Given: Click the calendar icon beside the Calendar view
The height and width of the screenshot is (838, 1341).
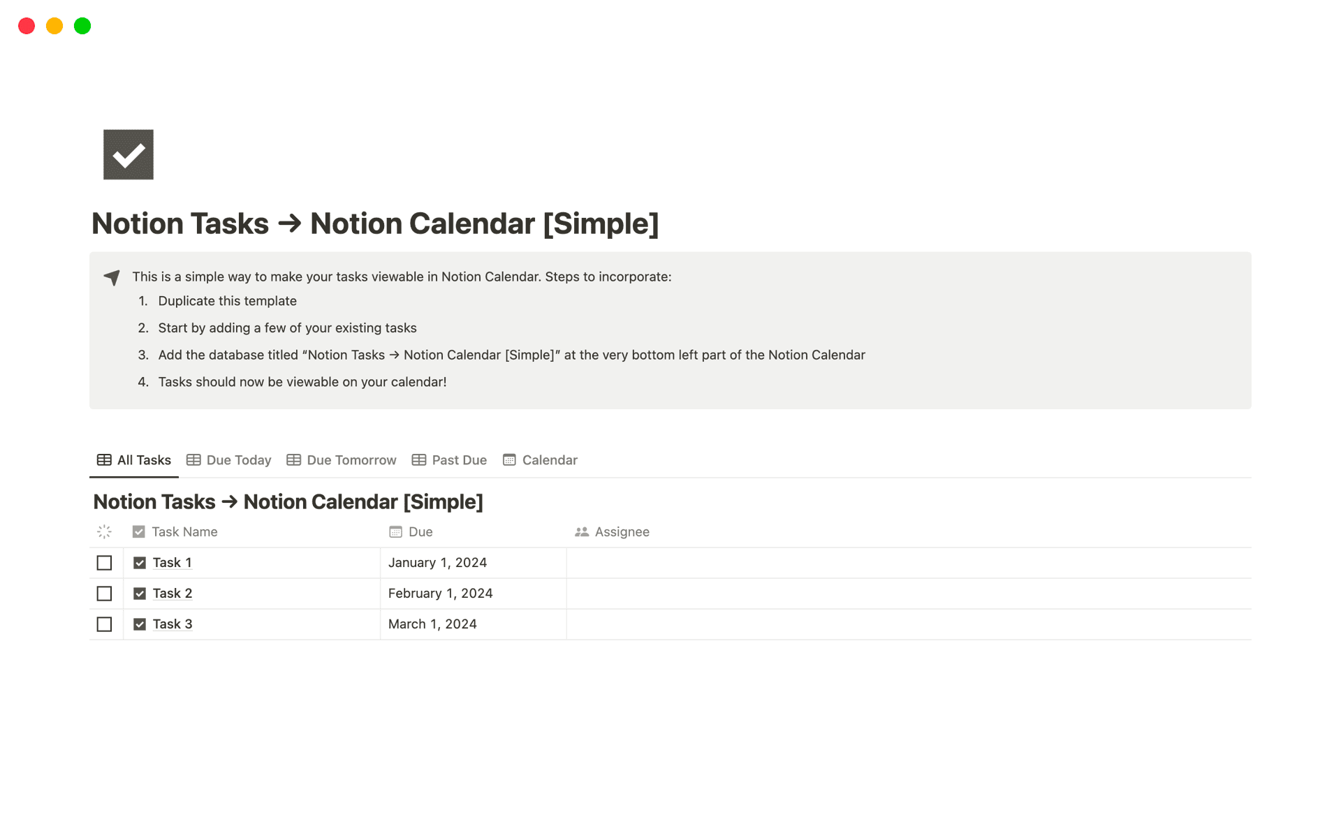Looking at the screenshot, I should (x=510, y=460).
